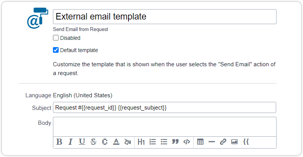Viewport: 303px width, 157px height.
Task: Check the Disabled checkbox
Action: pos(56,38)
